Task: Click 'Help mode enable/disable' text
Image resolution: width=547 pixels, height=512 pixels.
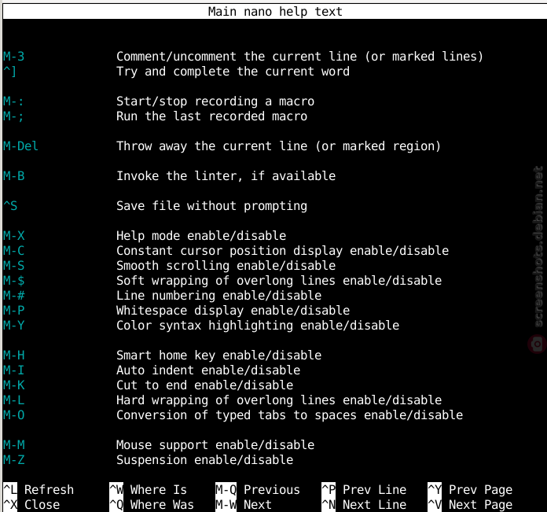Action: [x=201, y=236]
